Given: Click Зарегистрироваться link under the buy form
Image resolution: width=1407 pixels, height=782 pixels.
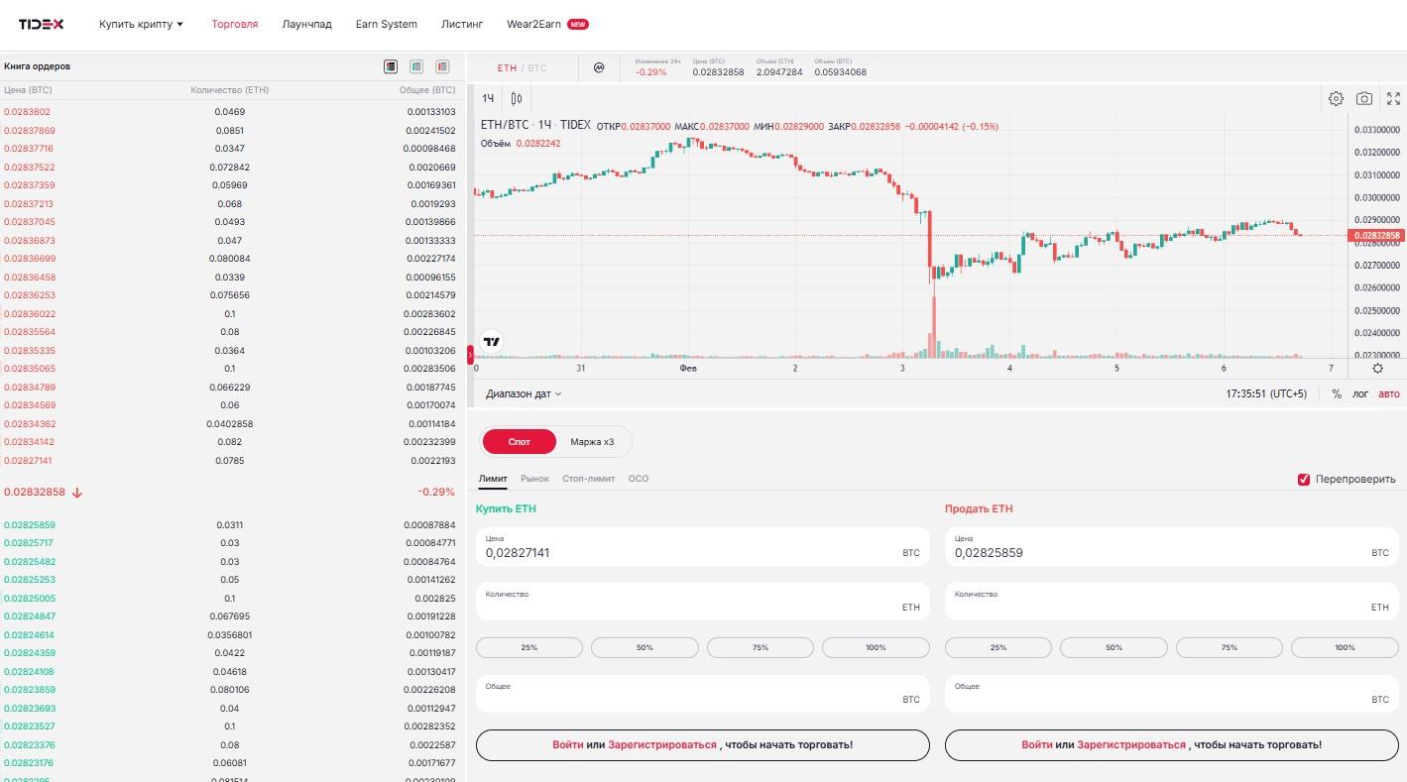Looking at the screenshot, I should coord(662,744).
